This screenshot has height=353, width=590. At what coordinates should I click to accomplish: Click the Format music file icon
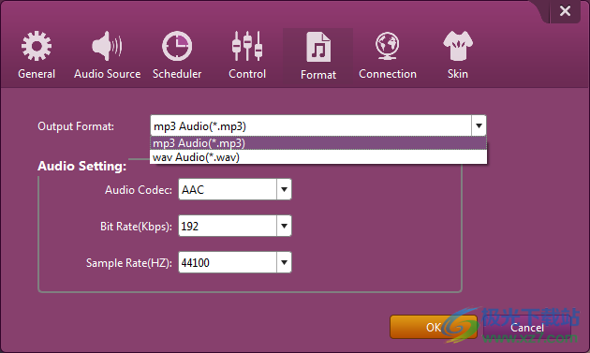coord(318,47)
